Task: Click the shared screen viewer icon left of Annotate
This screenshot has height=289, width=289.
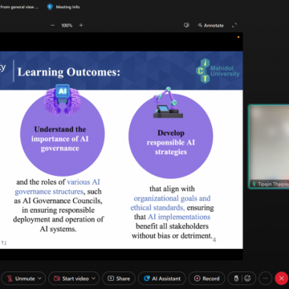Action: 186,25
